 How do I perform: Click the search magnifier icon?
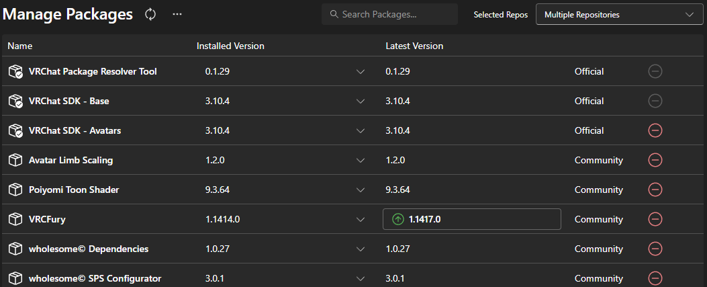click(334, 14)
